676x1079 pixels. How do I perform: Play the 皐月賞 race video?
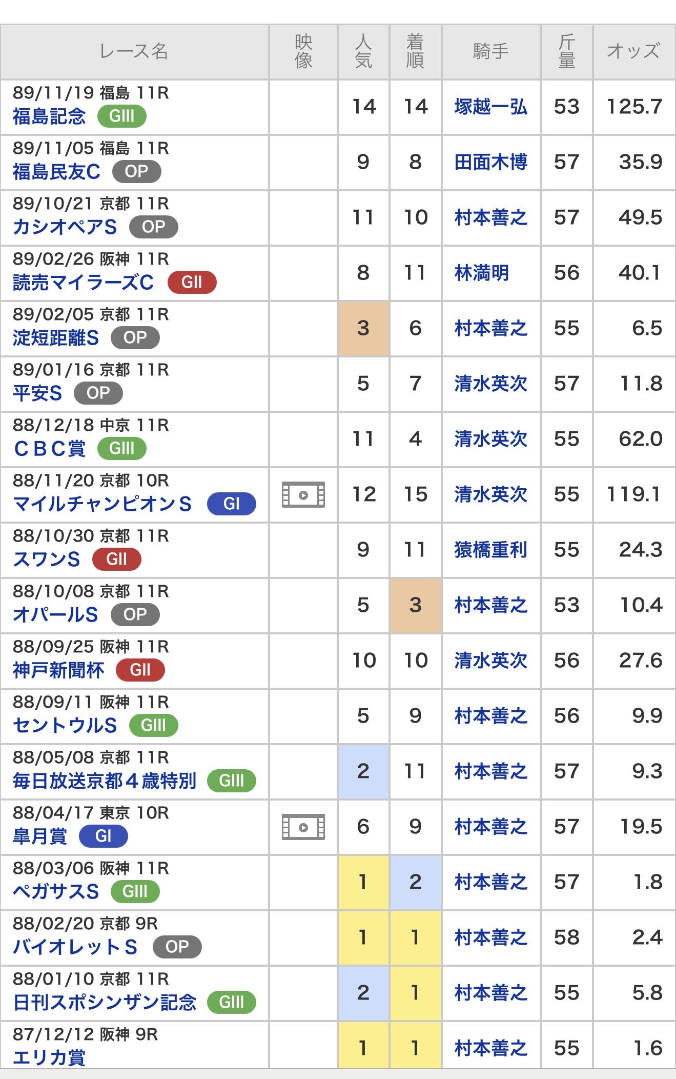click(303, 827)
